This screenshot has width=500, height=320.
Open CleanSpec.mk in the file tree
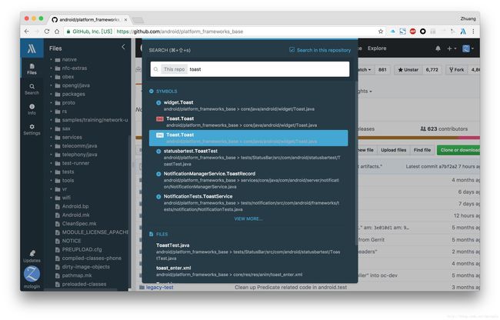(x=79, y=223)
